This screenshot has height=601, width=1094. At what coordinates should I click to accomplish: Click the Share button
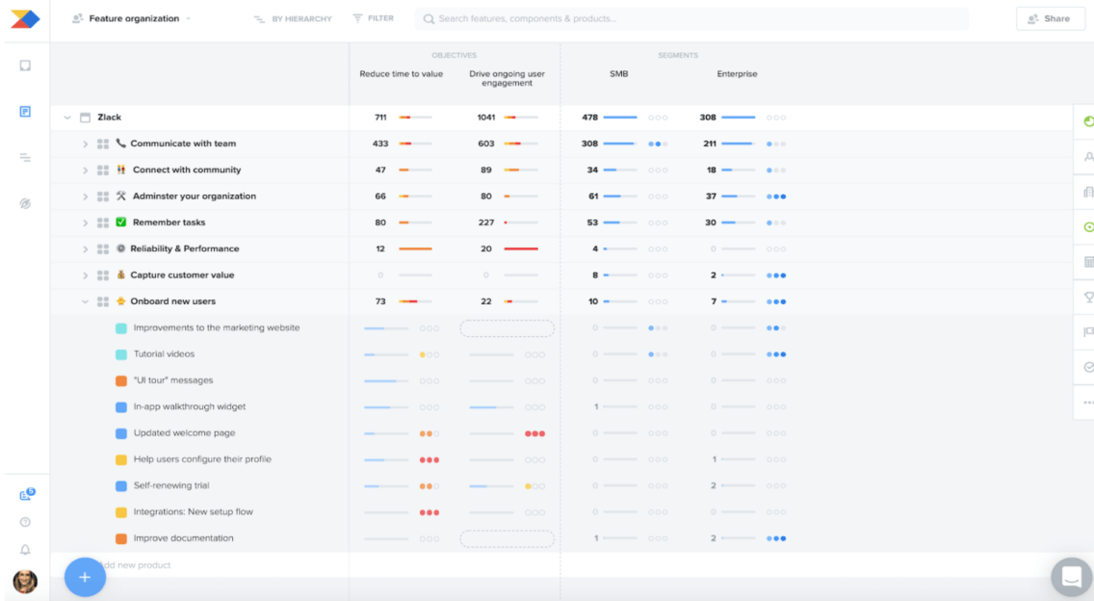pyautogui.click(x=1050, y=17)
